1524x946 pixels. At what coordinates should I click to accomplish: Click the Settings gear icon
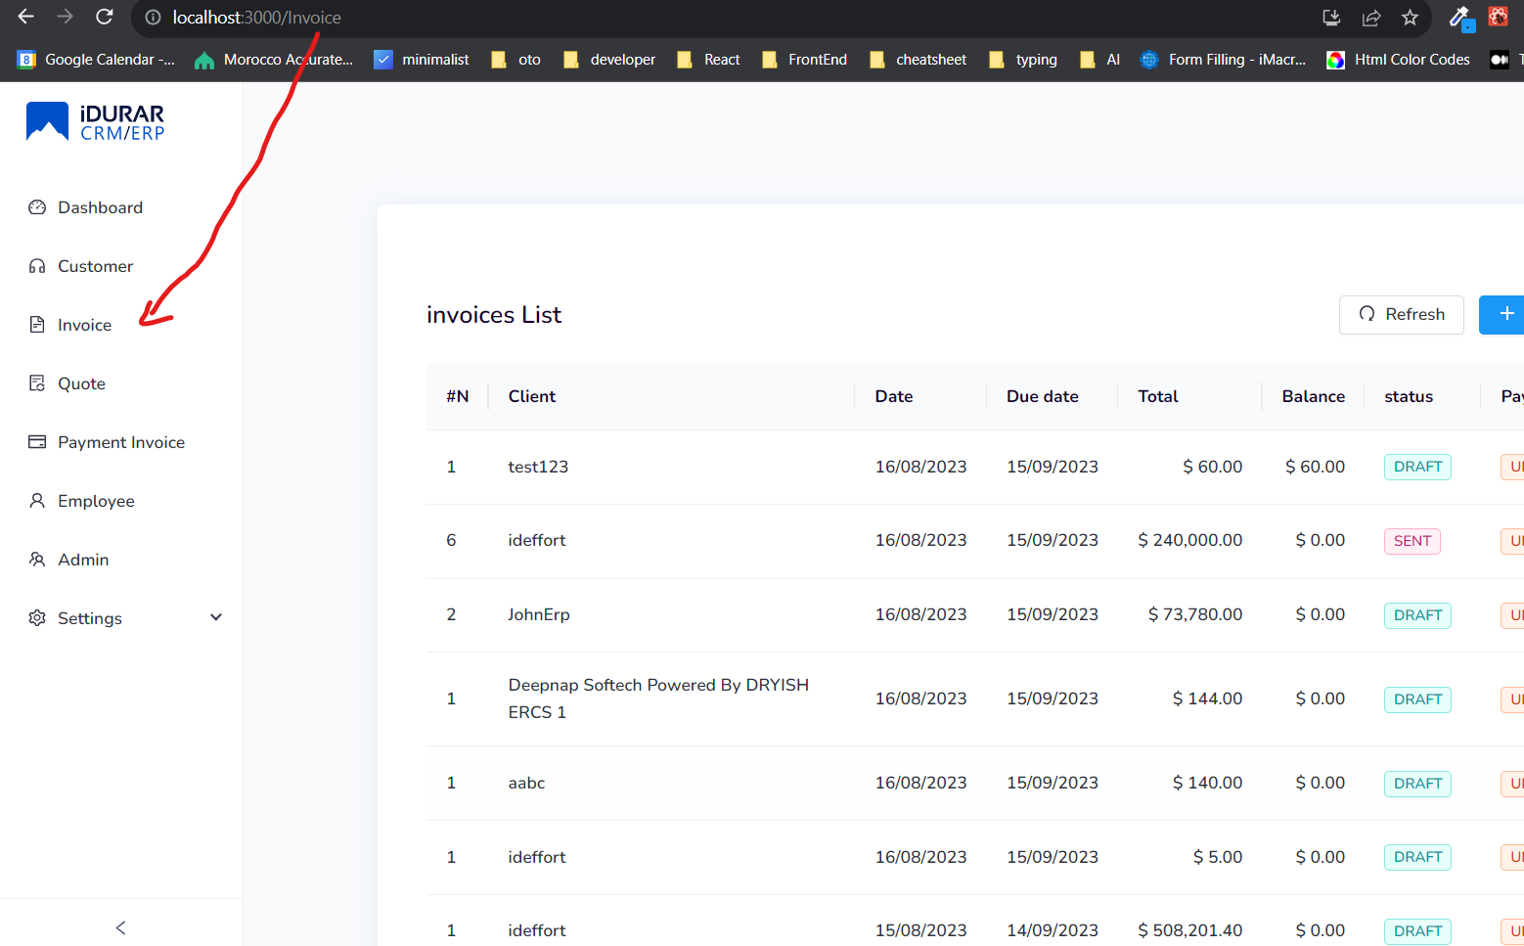(36, 617)
